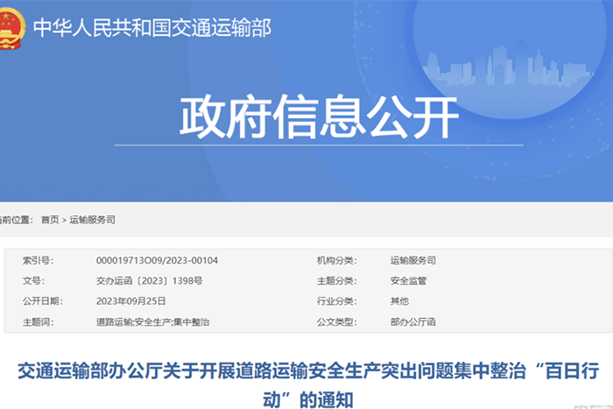Click the 主题分类 label
This screenshot has width=613, height=409.
[336, 281]
